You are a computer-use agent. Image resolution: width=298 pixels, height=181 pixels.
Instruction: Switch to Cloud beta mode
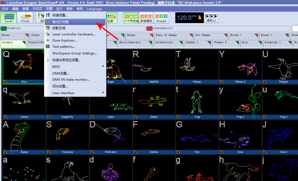pos(25,18)
